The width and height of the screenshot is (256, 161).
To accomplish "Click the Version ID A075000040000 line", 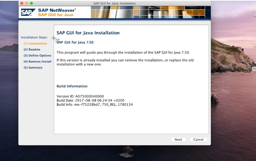I will (x=80, y=96).
